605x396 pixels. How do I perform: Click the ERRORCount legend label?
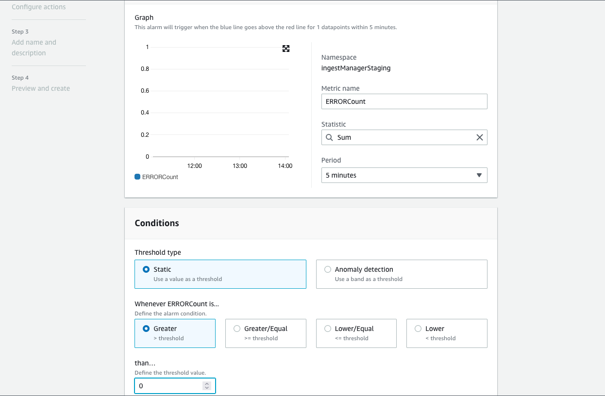pos(160,177)
